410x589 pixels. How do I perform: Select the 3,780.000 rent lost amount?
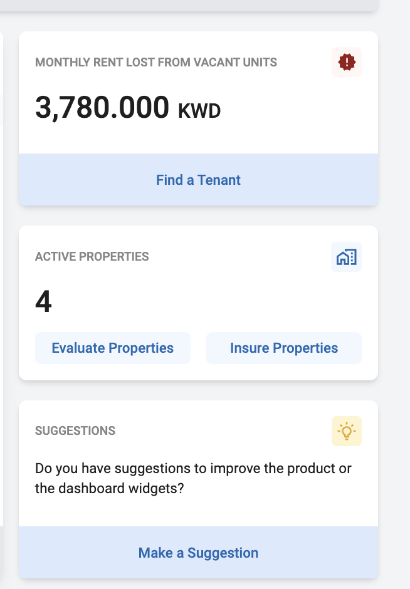pos(102,108)
